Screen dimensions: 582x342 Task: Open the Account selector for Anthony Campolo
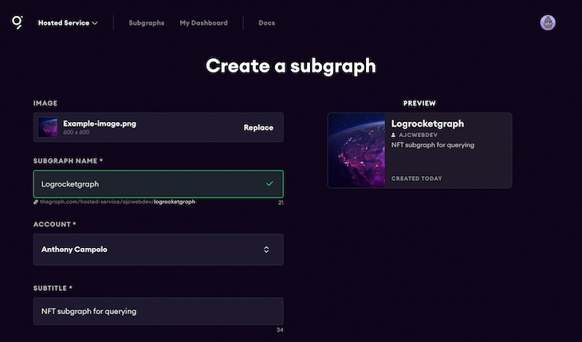158,250
